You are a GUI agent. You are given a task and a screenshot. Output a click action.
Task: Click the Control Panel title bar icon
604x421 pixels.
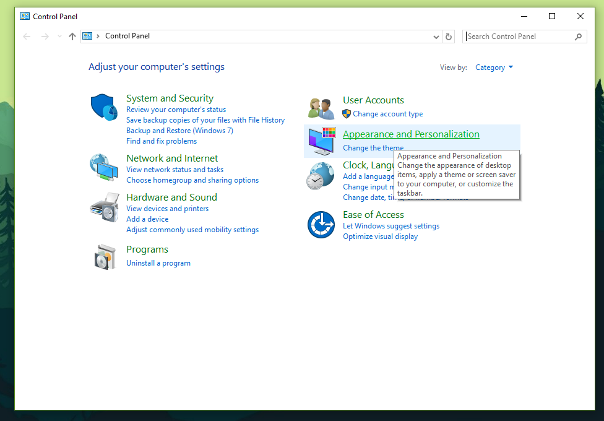tap(25, 16)
